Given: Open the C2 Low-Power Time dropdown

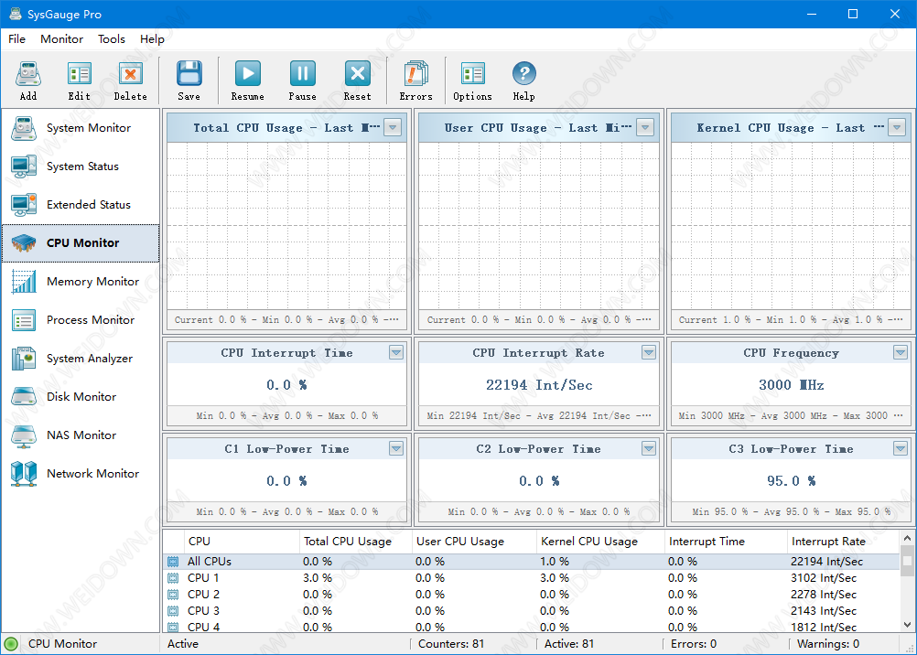Looking at the screenshot, I should click(649, 448).
